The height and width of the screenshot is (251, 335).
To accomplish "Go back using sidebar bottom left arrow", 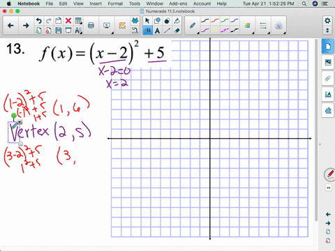I will [x=328, y=214].
